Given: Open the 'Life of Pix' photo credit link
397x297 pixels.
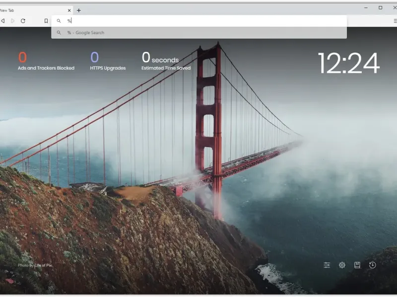Looking at the screenshot, I should point(43,265).
